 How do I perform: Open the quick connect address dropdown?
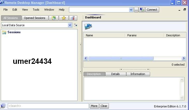click(x=131, y=10)
